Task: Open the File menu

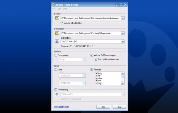Action: (54, 9)
